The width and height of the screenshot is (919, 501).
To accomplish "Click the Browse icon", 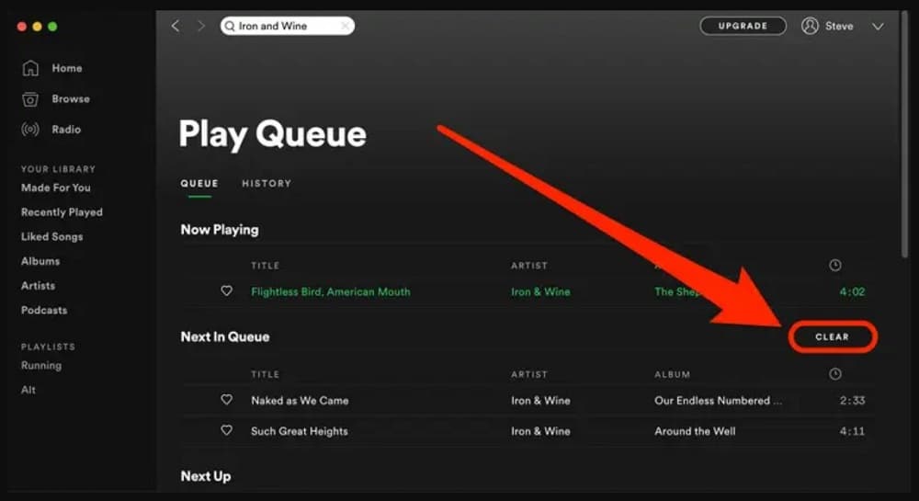I will tap(30, 99).
